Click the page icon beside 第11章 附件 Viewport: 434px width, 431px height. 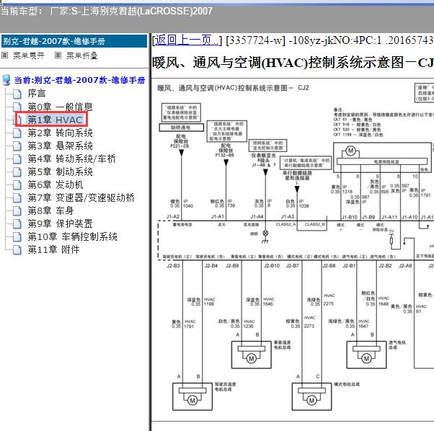pyautogui.click(x=17, y=250)
